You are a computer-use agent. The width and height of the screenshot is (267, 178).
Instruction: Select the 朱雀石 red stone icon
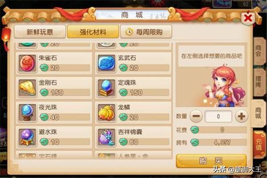point(28,63)
